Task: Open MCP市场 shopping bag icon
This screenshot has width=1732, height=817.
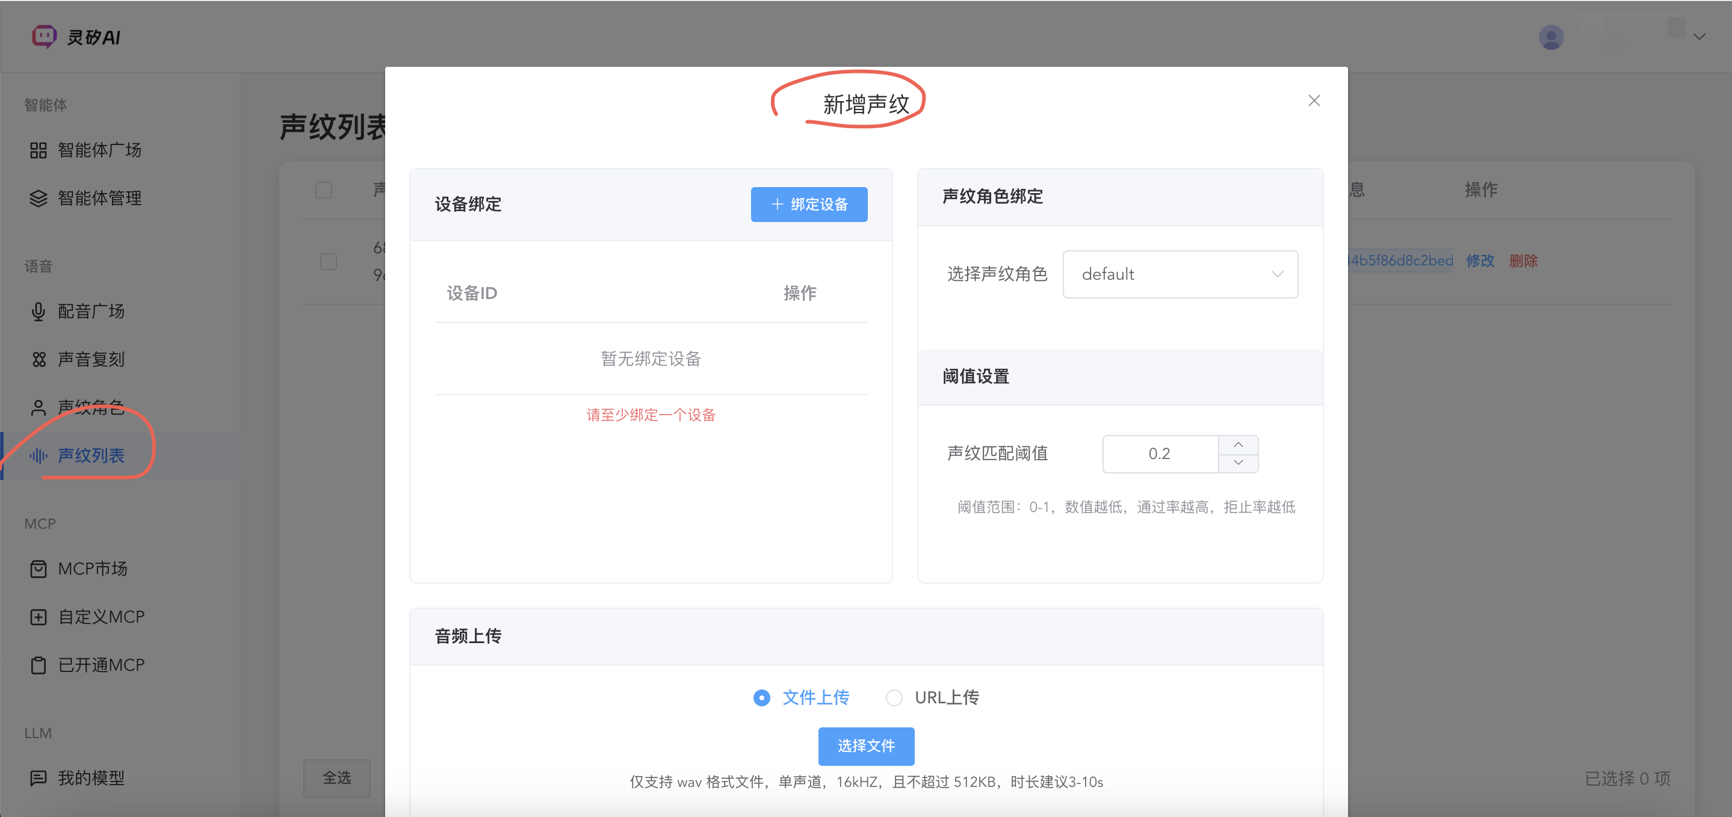Action: click(39, 569)
